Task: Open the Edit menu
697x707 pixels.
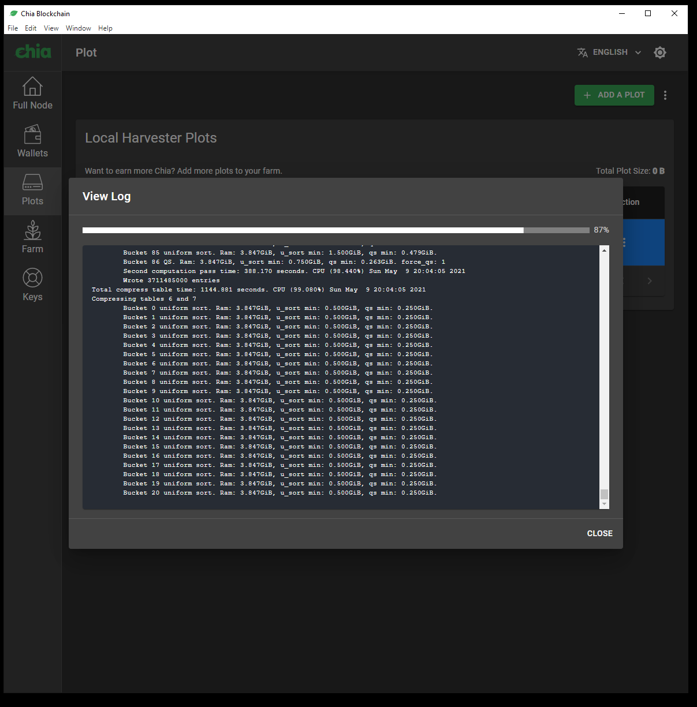Action: [x=31, y=28]
